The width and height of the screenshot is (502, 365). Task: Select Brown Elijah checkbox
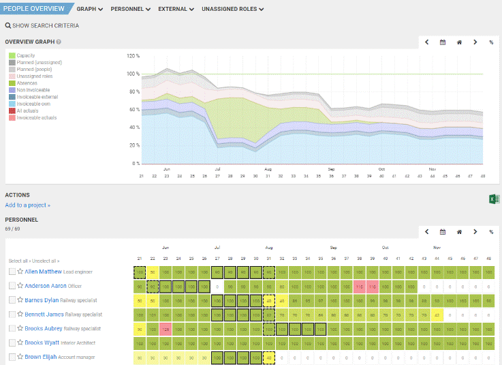pyautogui.click(x=12, y=357)
